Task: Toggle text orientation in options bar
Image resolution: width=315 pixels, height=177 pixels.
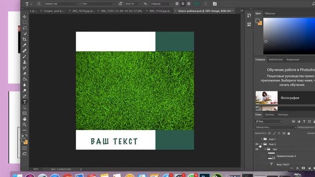Action: click(x=38, y=3)
